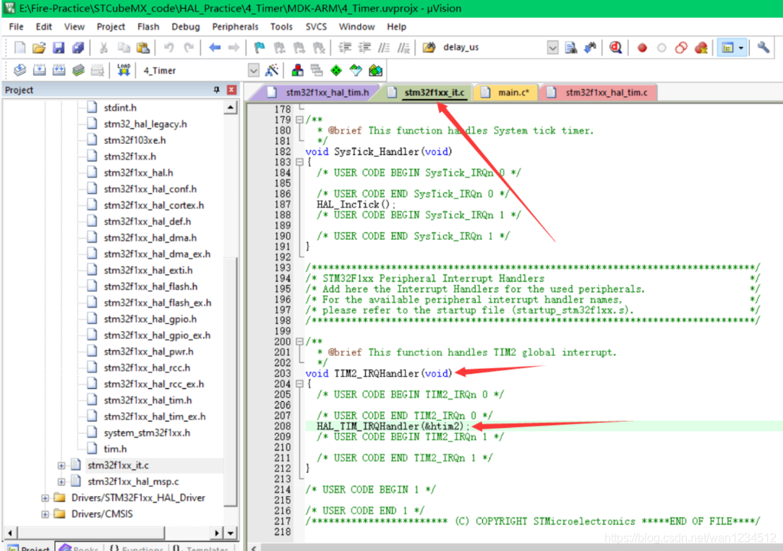Open the 4_Timer target dropdown
The width and height of the screenshot is (783, 551).
pos(253,70)
